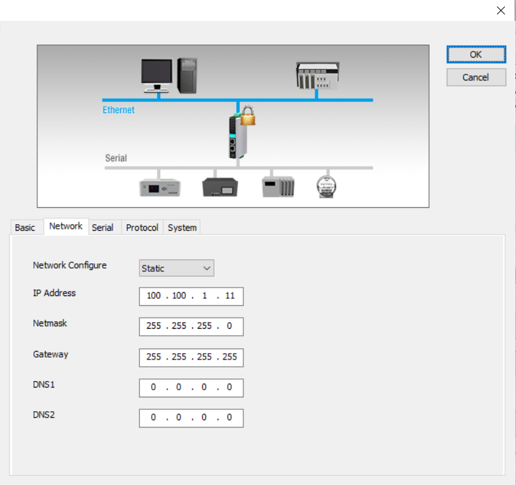Click the DNS1 label

point(44,384)
